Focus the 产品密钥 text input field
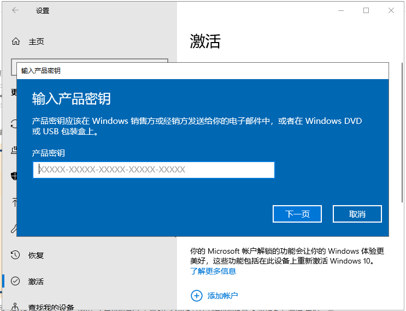The height and width of the screenshot is (311, 406). pyautogui.click(x=154, y=170)
